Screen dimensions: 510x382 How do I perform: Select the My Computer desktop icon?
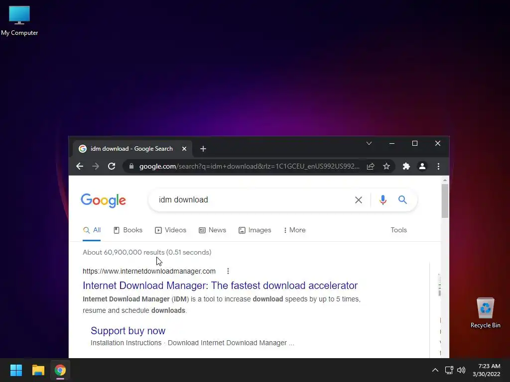(19, 20)
